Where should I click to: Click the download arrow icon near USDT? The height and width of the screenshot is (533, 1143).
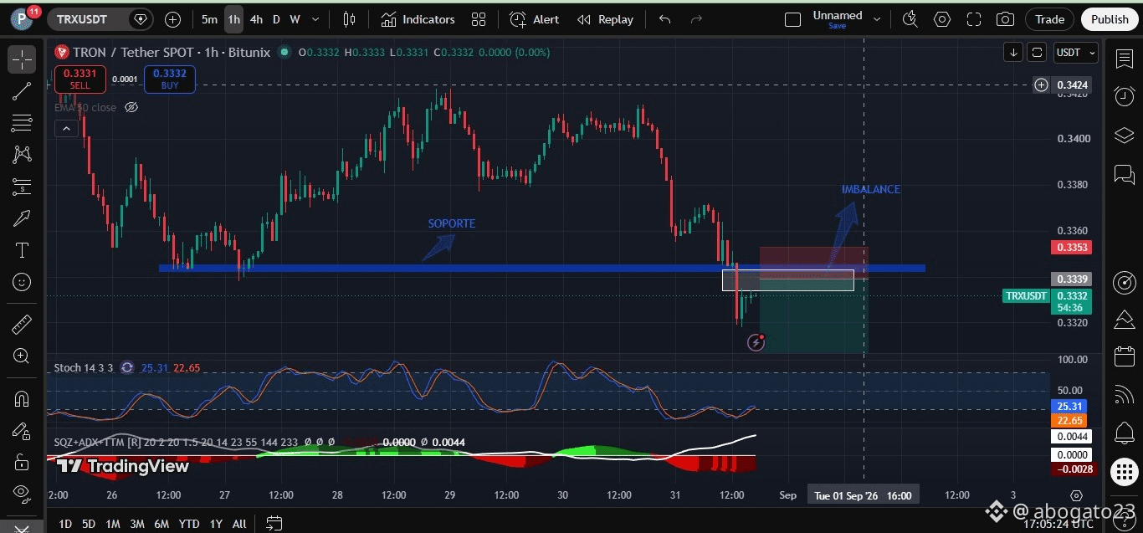1013,52
